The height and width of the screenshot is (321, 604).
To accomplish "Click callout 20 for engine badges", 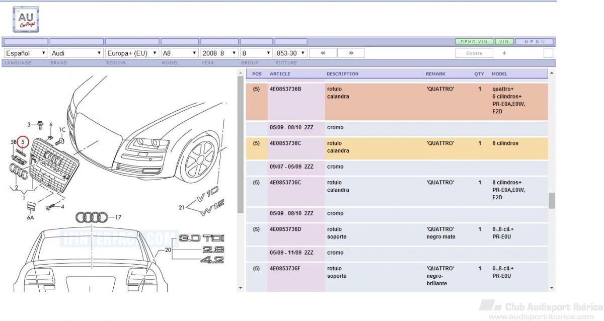I will [168, 250].
